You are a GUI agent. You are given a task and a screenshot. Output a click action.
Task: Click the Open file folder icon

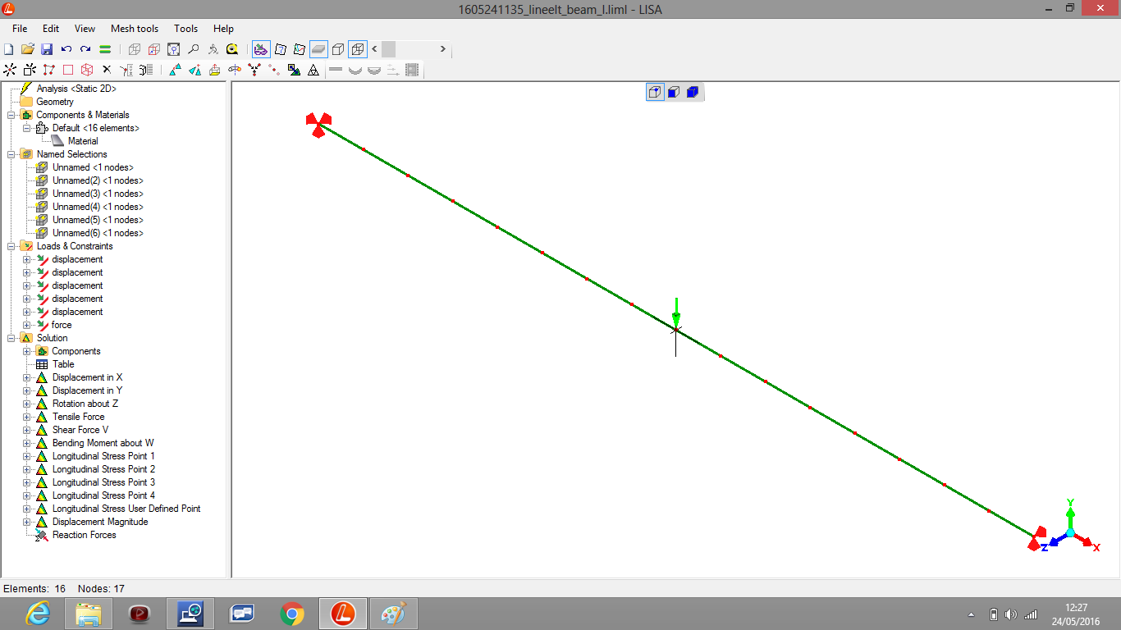coord(28,49)
